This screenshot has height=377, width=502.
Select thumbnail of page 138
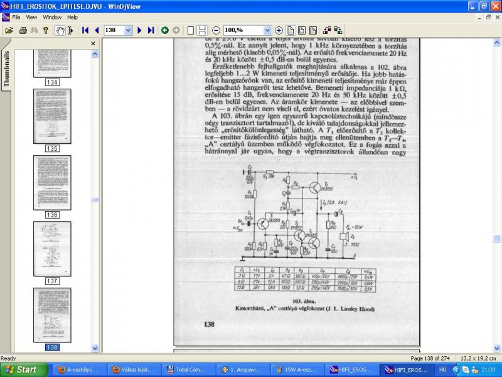(52, 315)
